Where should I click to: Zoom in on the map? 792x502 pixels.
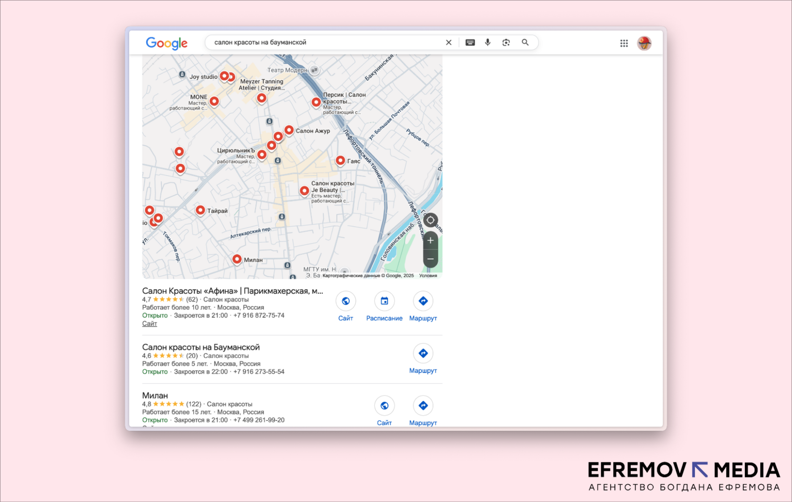[x=430, y=240]
